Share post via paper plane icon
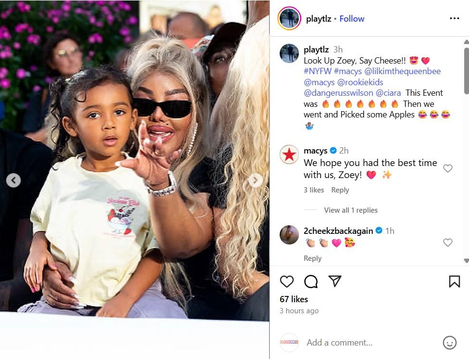Image resolution: width=469 pixels, height=359 pixels. tap(335, 281)
